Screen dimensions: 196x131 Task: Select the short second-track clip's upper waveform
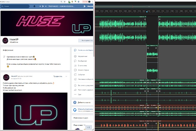pyautogui.click(x=152, y=54)
